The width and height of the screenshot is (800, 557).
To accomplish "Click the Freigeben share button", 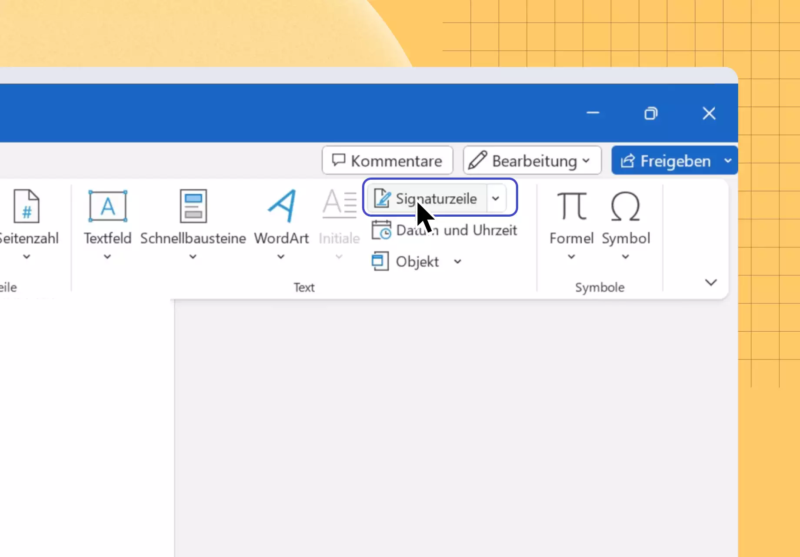I will tap(666, 161).
